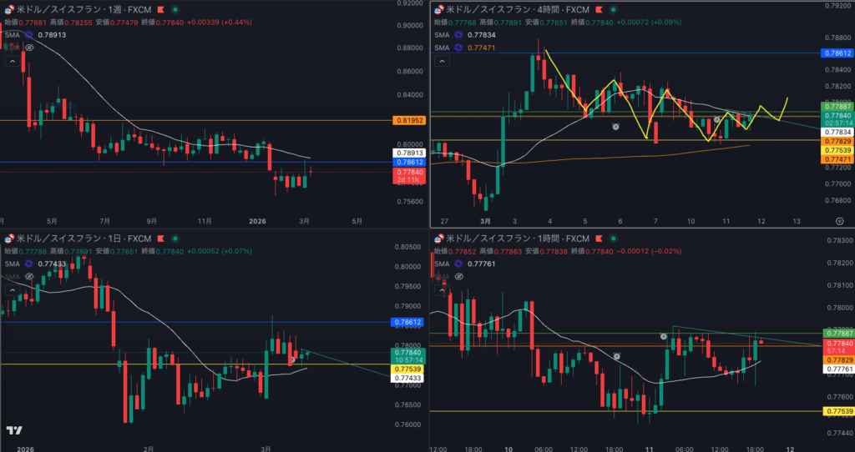The image size is (855, 452).
Task: Toggle hidden SMA visibility eye on weekly chart
Action: 29,48
